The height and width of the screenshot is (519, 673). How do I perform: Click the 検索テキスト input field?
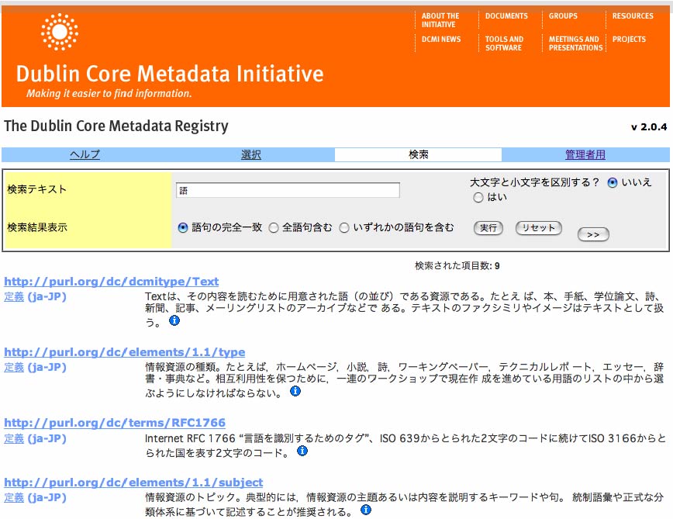click(288, 190)
